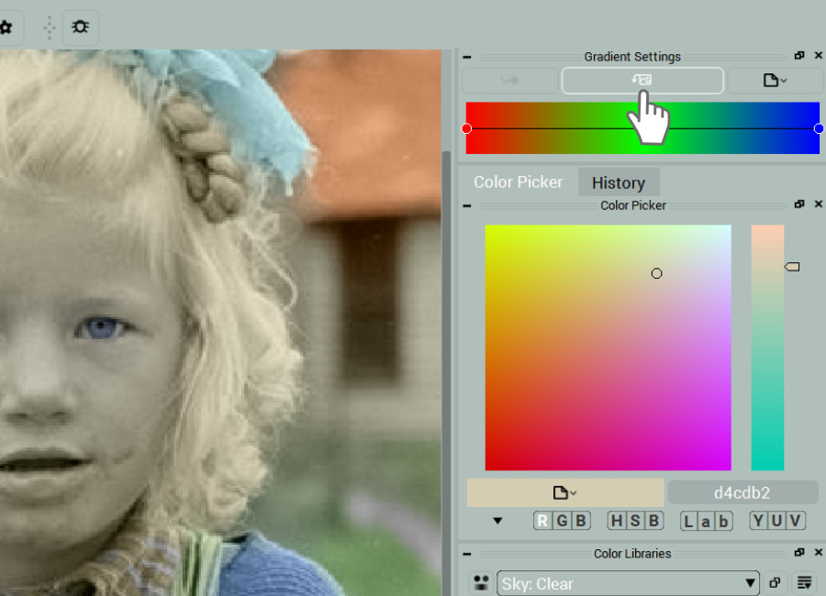The height and width of the screenshot is (596, 826).
Task: Open the current color swatch dropdown
Action: [x=564, y=492]
